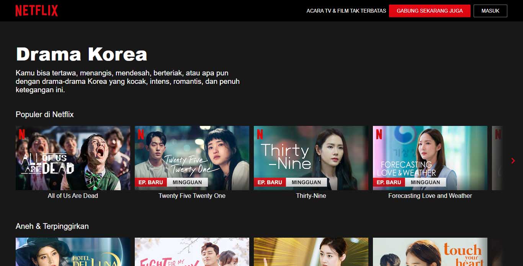Click the Twenty Five Twenty One title text

tap(192, 196)
